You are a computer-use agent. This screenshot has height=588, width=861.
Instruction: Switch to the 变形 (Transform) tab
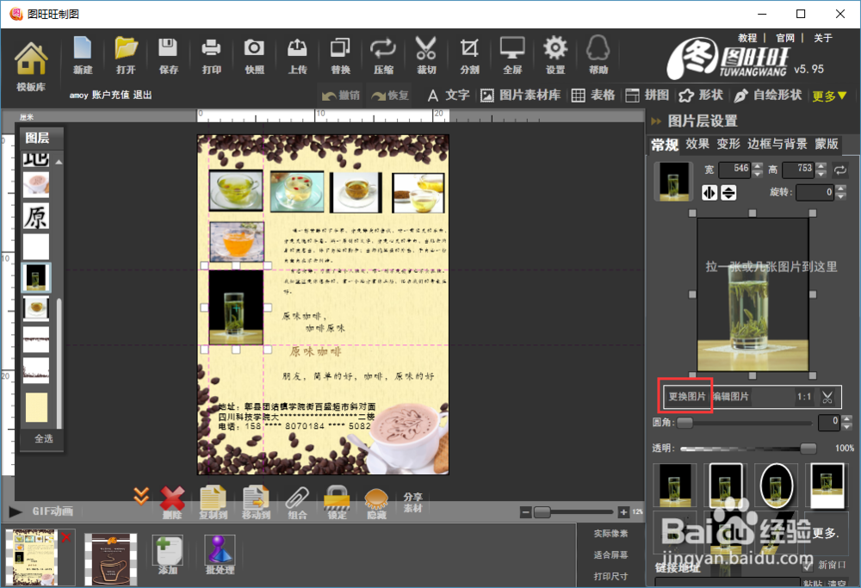pos(728,144)
